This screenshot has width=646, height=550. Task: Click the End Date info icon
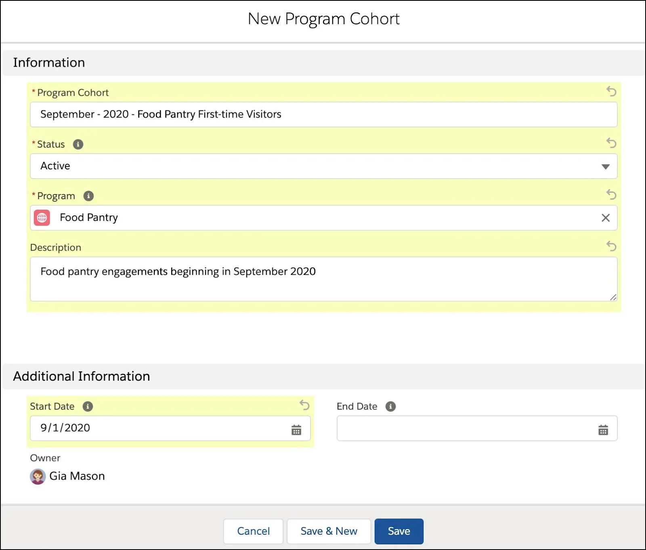click(x=390, y=407)
